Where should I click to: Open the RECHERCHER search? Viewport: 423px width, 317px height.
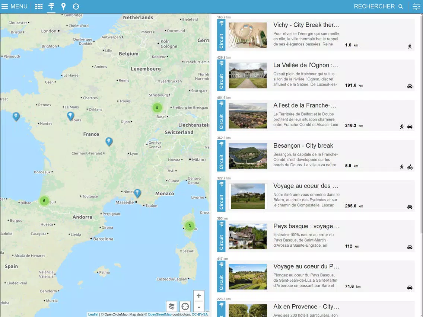378,6
